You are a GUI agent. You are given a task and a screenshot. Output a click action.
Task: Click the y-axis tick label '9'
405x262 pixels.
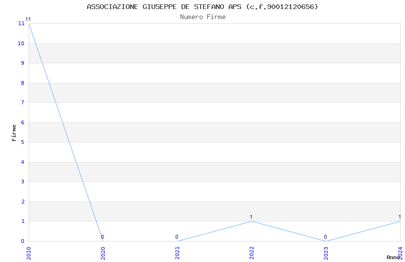[x=23, y=63]
